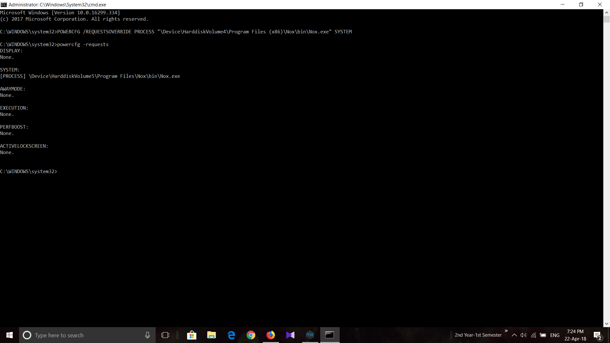610x343 pixels.
Task: Open File Explorer from the taskbar
Action: [211, 335]
